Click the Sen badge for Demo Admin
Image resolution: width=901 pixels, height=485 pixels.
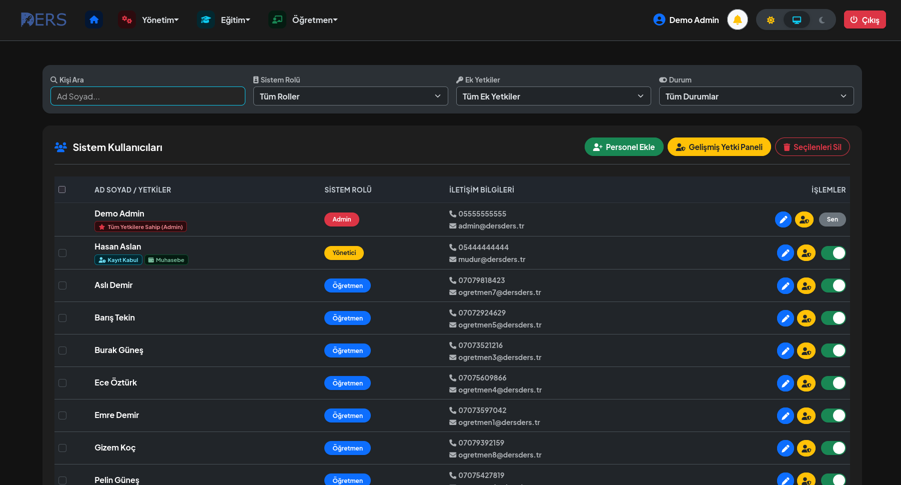pos(832,219)
